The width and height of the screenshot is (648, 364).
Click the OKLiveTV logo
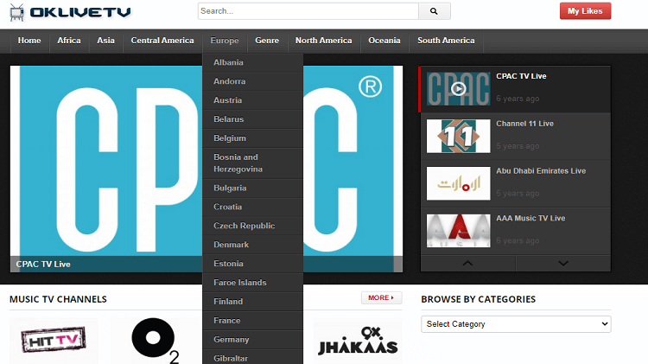click(70, 12)
